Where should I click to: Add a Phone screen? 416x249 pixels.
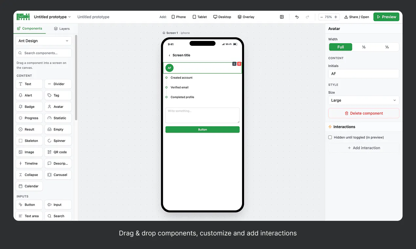[x=179, y=17]
